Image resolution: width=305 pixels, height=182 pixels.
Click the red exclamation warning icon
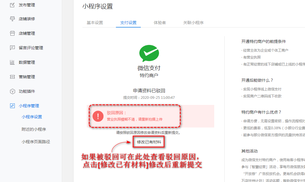(x=98, y=116)
